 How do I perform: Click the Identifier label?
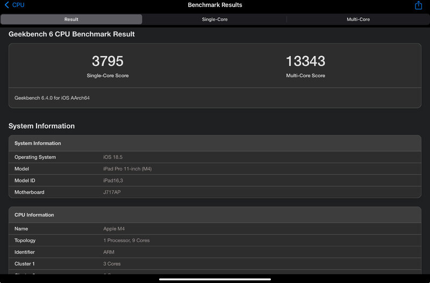[x=24, y=252]
